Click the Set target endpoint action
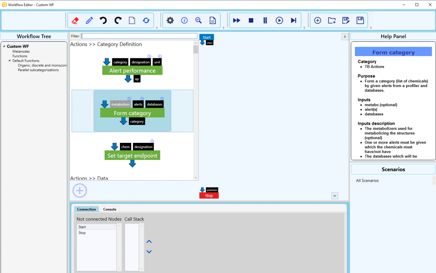The height and width of the screenshot is (273, 436). [132, 156]
